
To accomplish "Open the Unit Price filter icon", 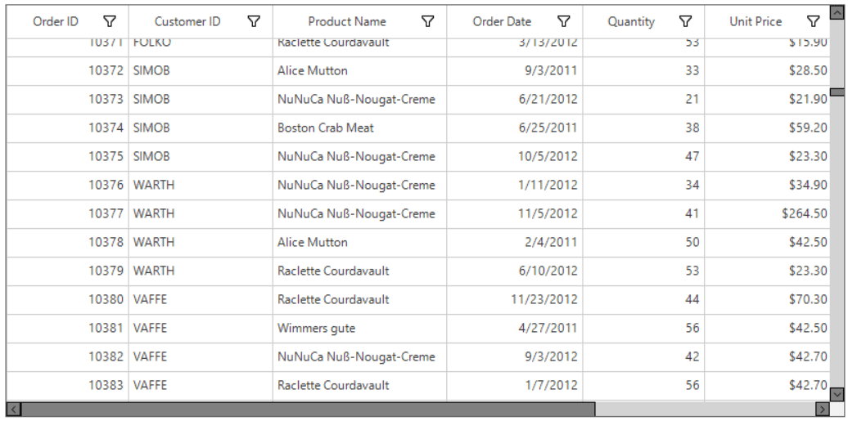I will tap(813, 21).
